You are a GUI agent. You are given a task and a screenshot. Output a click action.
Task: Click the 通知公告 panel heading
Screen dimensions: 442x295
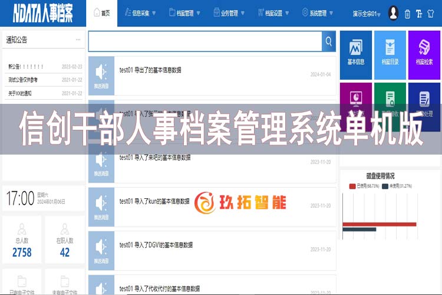[17, 40]
